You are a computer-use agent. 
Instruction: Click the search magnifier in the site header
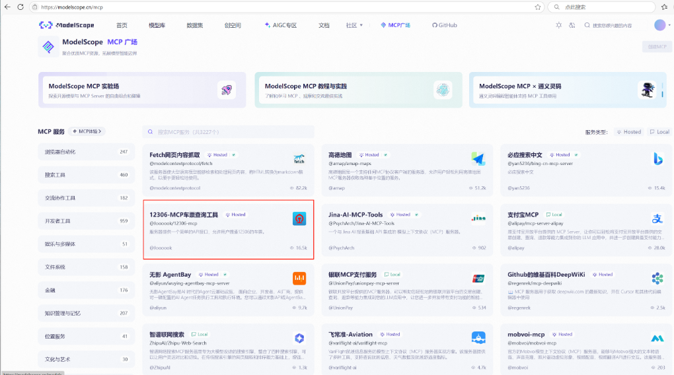pos(587,25)
